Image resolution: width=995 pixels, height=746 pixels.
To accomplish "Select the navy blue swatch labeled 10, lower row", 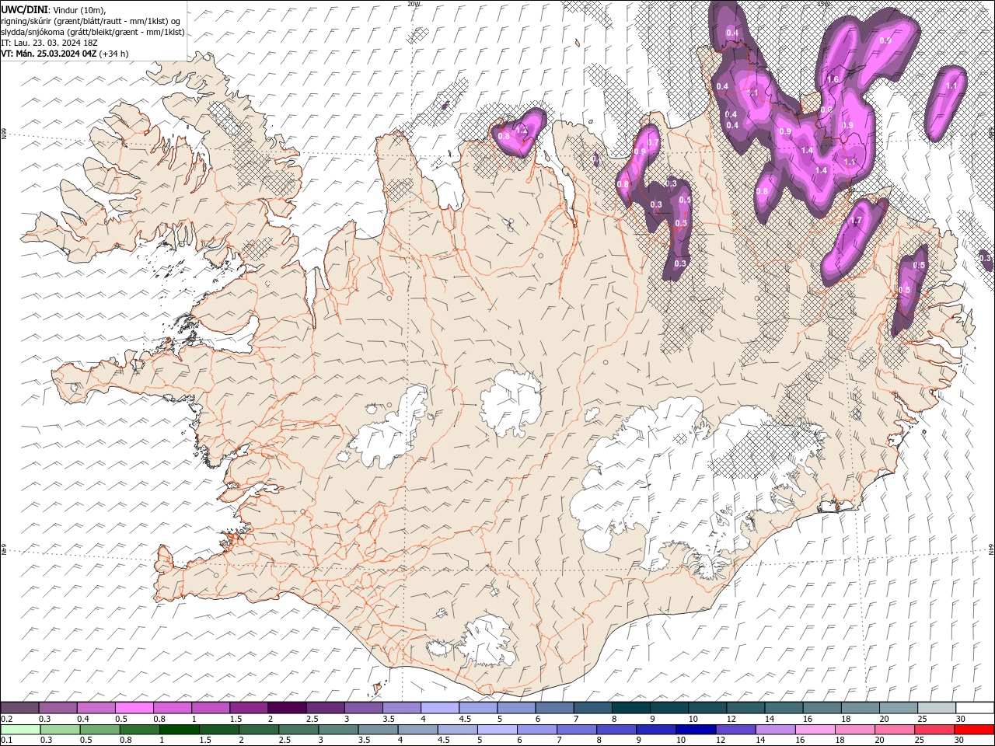I will (695, 730).
